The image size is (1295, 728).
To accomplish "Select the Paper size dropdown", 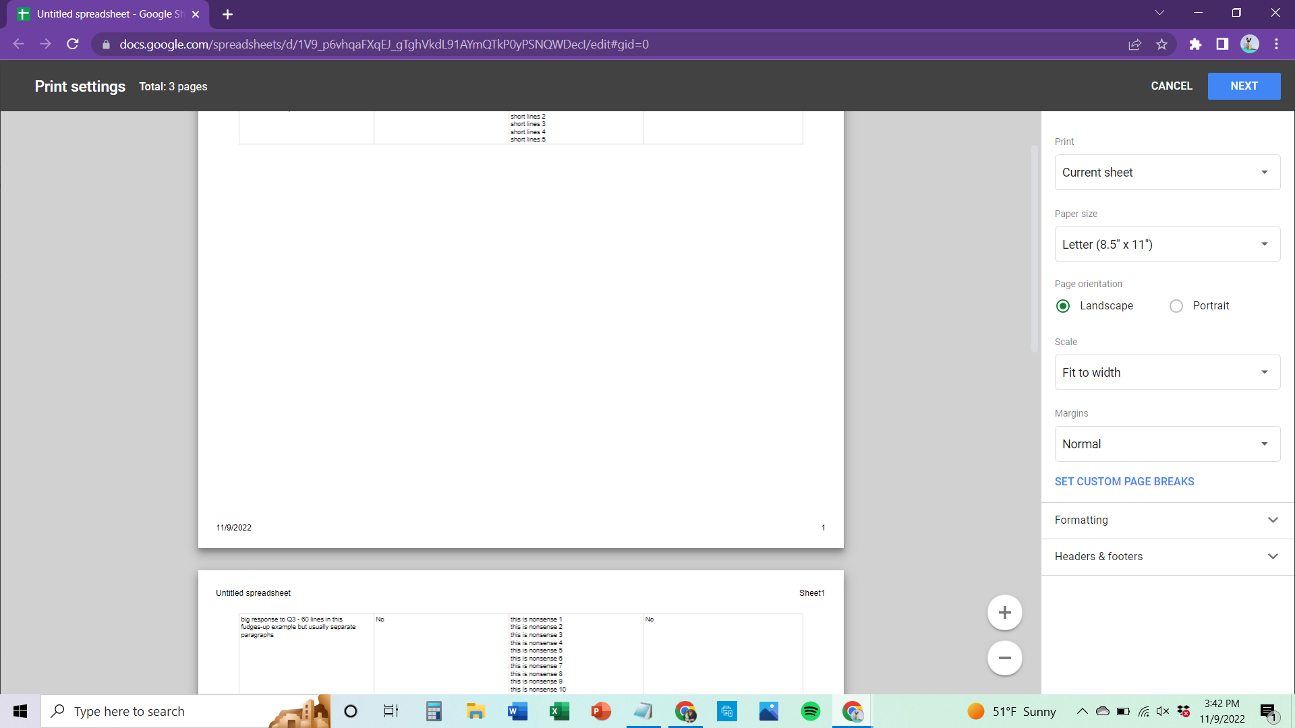I will click(1167, 245).
